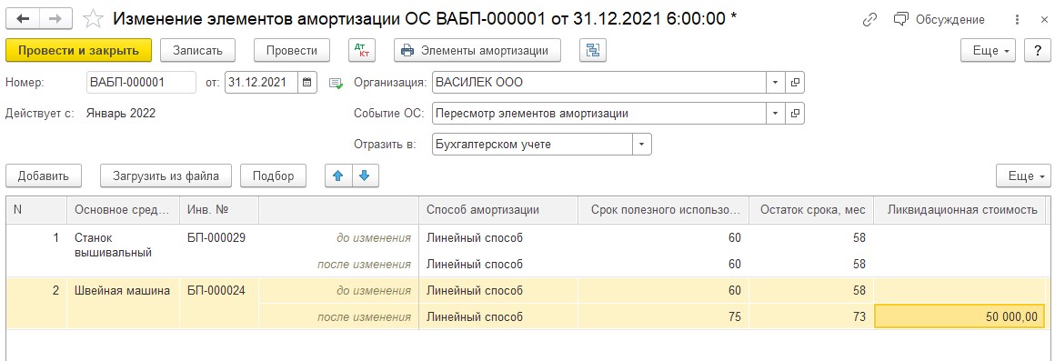The image size is (1055, 361).
Task: Copy link to this document
Action: point(870,19)
